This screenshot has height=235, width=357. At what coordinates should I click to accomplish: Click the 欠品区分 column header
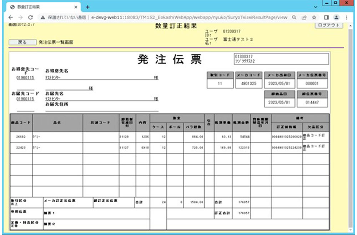pyautogui.click(x=316, y=127)
